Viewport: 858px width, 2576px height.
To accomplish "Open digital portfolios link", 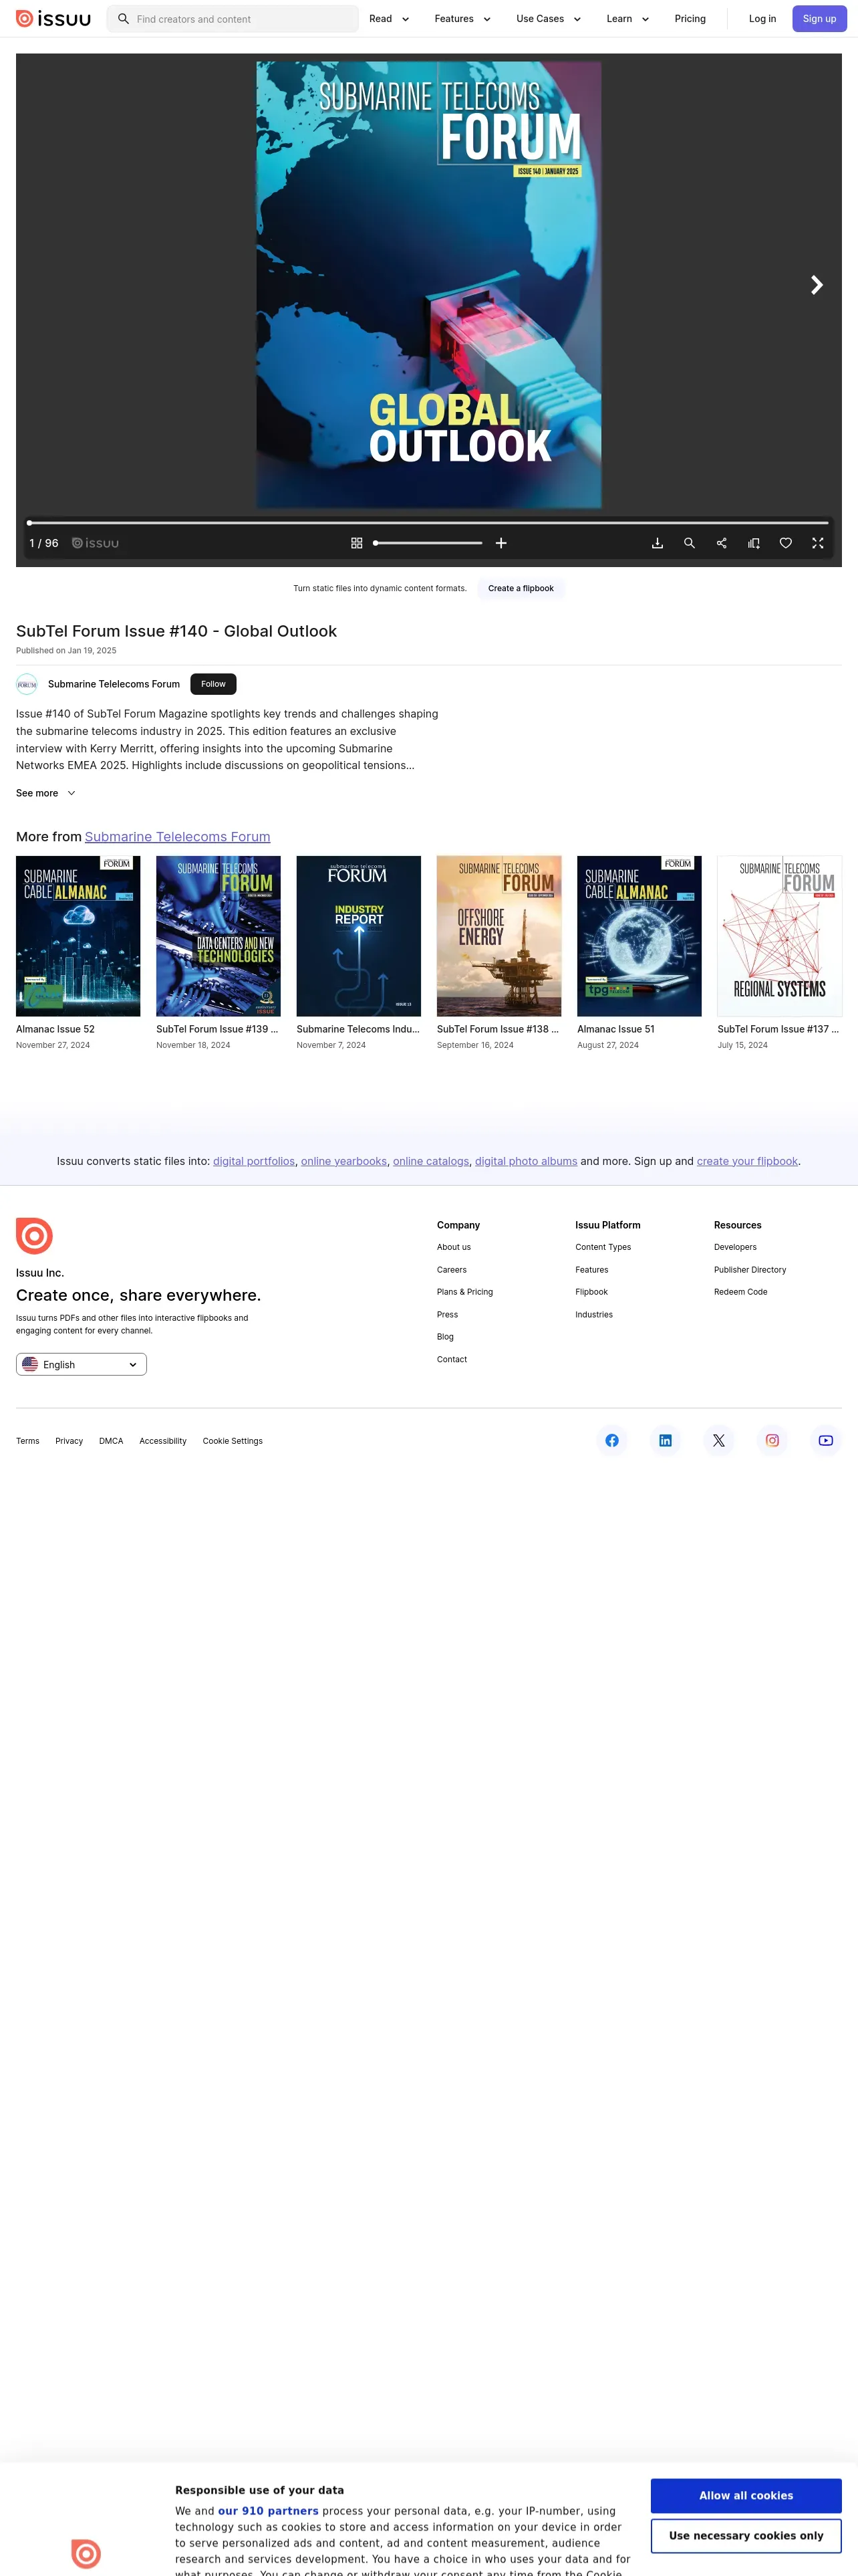I will (x=254, y=1161).
